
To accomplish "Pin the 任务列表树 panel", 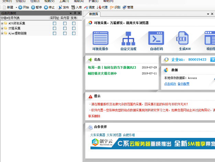I will [x=75, y=13].
